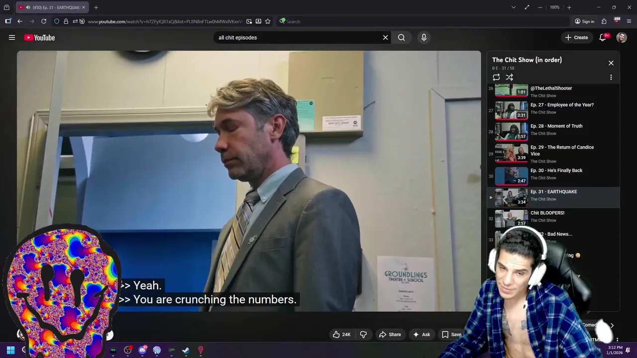This screenshot has width=637, height=358.
Task: Open the @TheLethalShooter playlist thumbnail
Action: point(511,90)
